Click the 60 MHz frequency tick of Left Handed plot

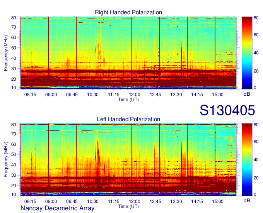point(14,144)
